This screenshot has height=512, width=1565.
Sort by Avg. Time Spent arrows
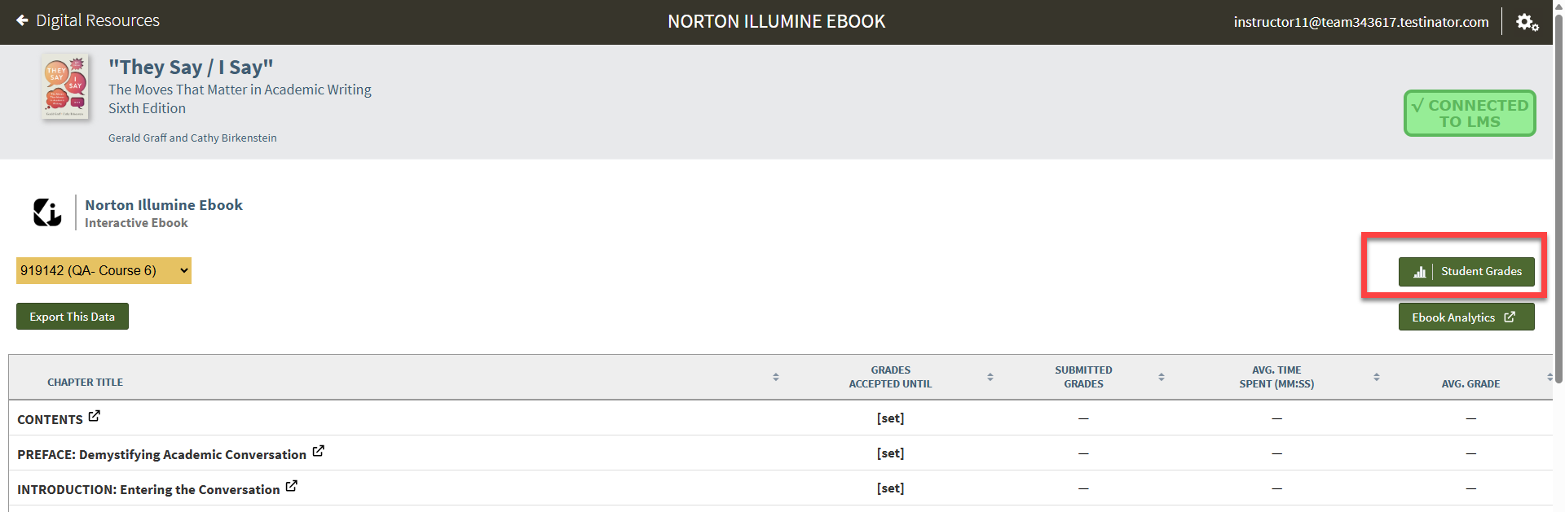tap(1377, 377)
